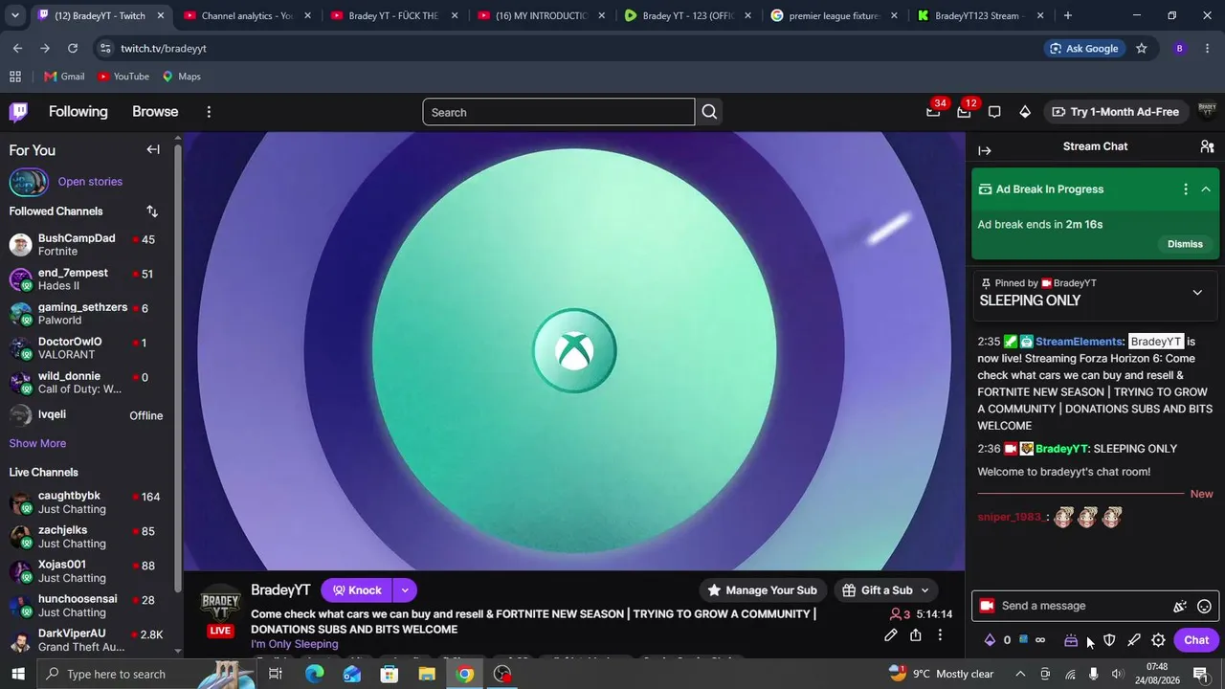Open the Shield Mode icon in chat

pyautogui.click(x=1109, y=640)
